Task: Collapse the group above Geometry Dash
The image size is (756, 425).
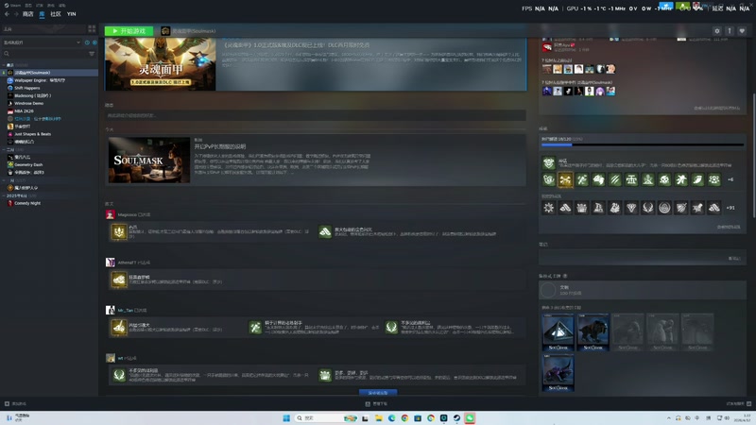Action: [4, 149]
